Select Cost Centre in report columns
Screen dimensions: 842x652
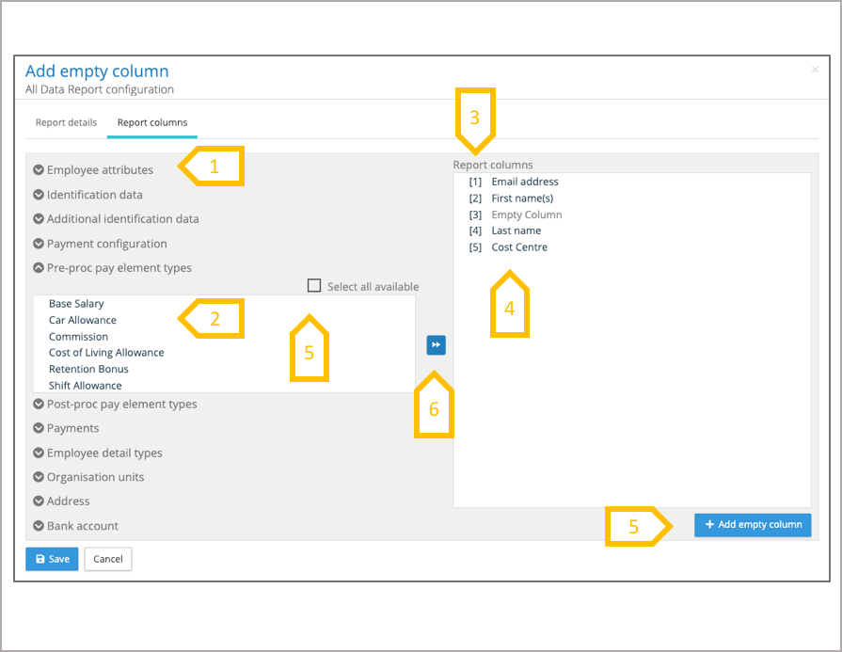coord(519,247)
